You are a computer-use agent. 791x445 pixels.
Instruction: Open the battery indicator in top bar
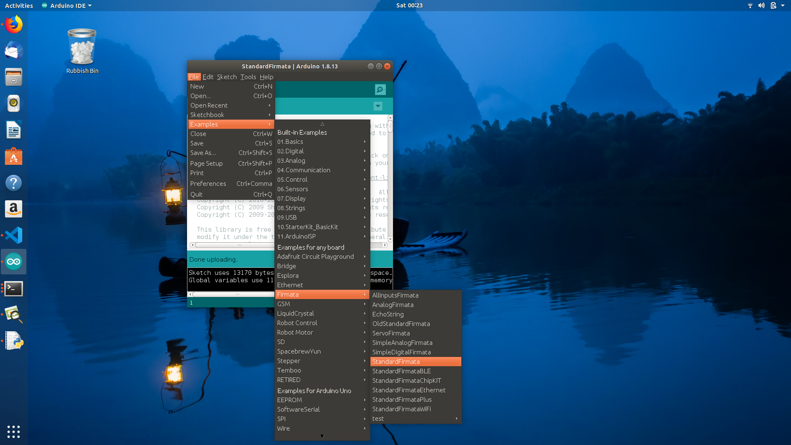pyautogui.click(x=773, y=5)
